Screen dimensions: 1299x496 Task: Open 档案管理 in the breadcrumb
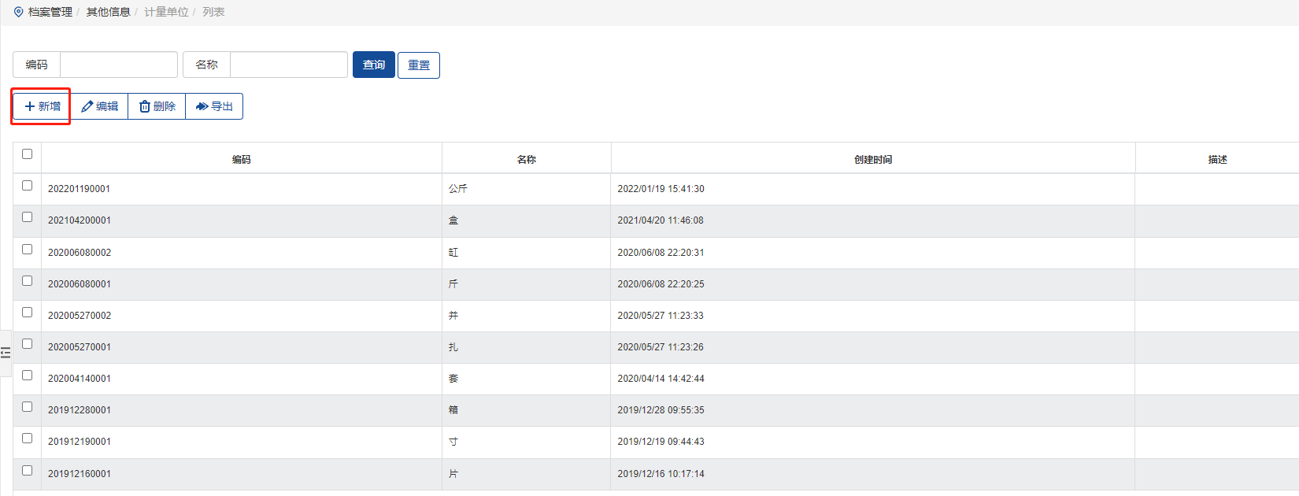pos(50,12)
